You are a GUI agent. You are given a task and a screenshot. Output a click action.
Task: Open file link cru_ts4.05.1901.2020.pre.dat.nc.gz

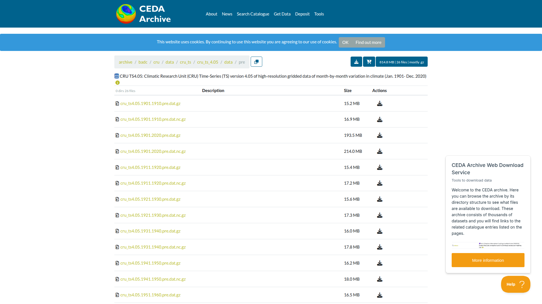click(153, 151)
